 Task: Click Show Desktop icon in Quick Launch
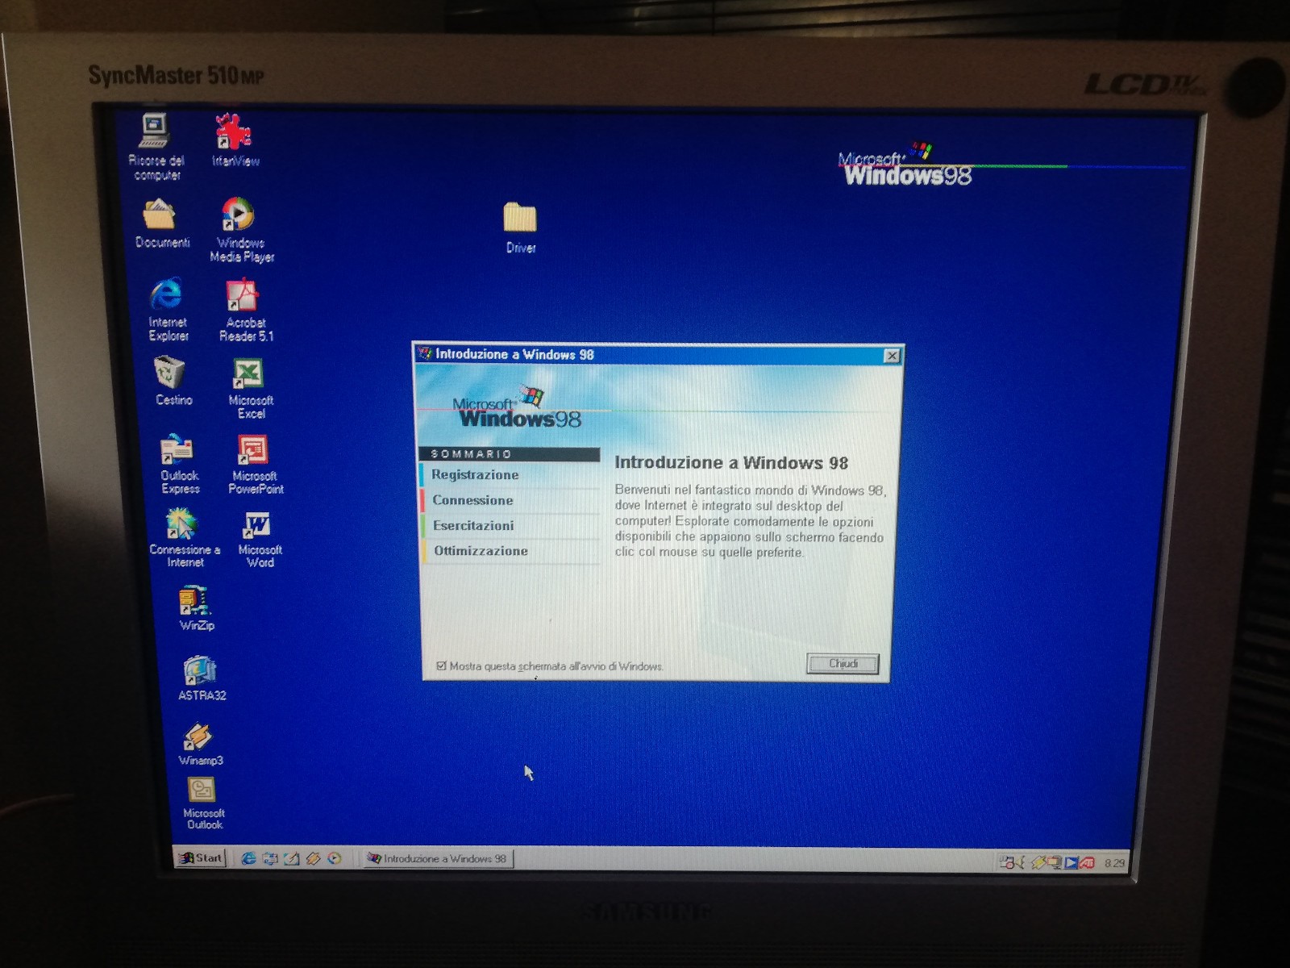pos(292,858)
